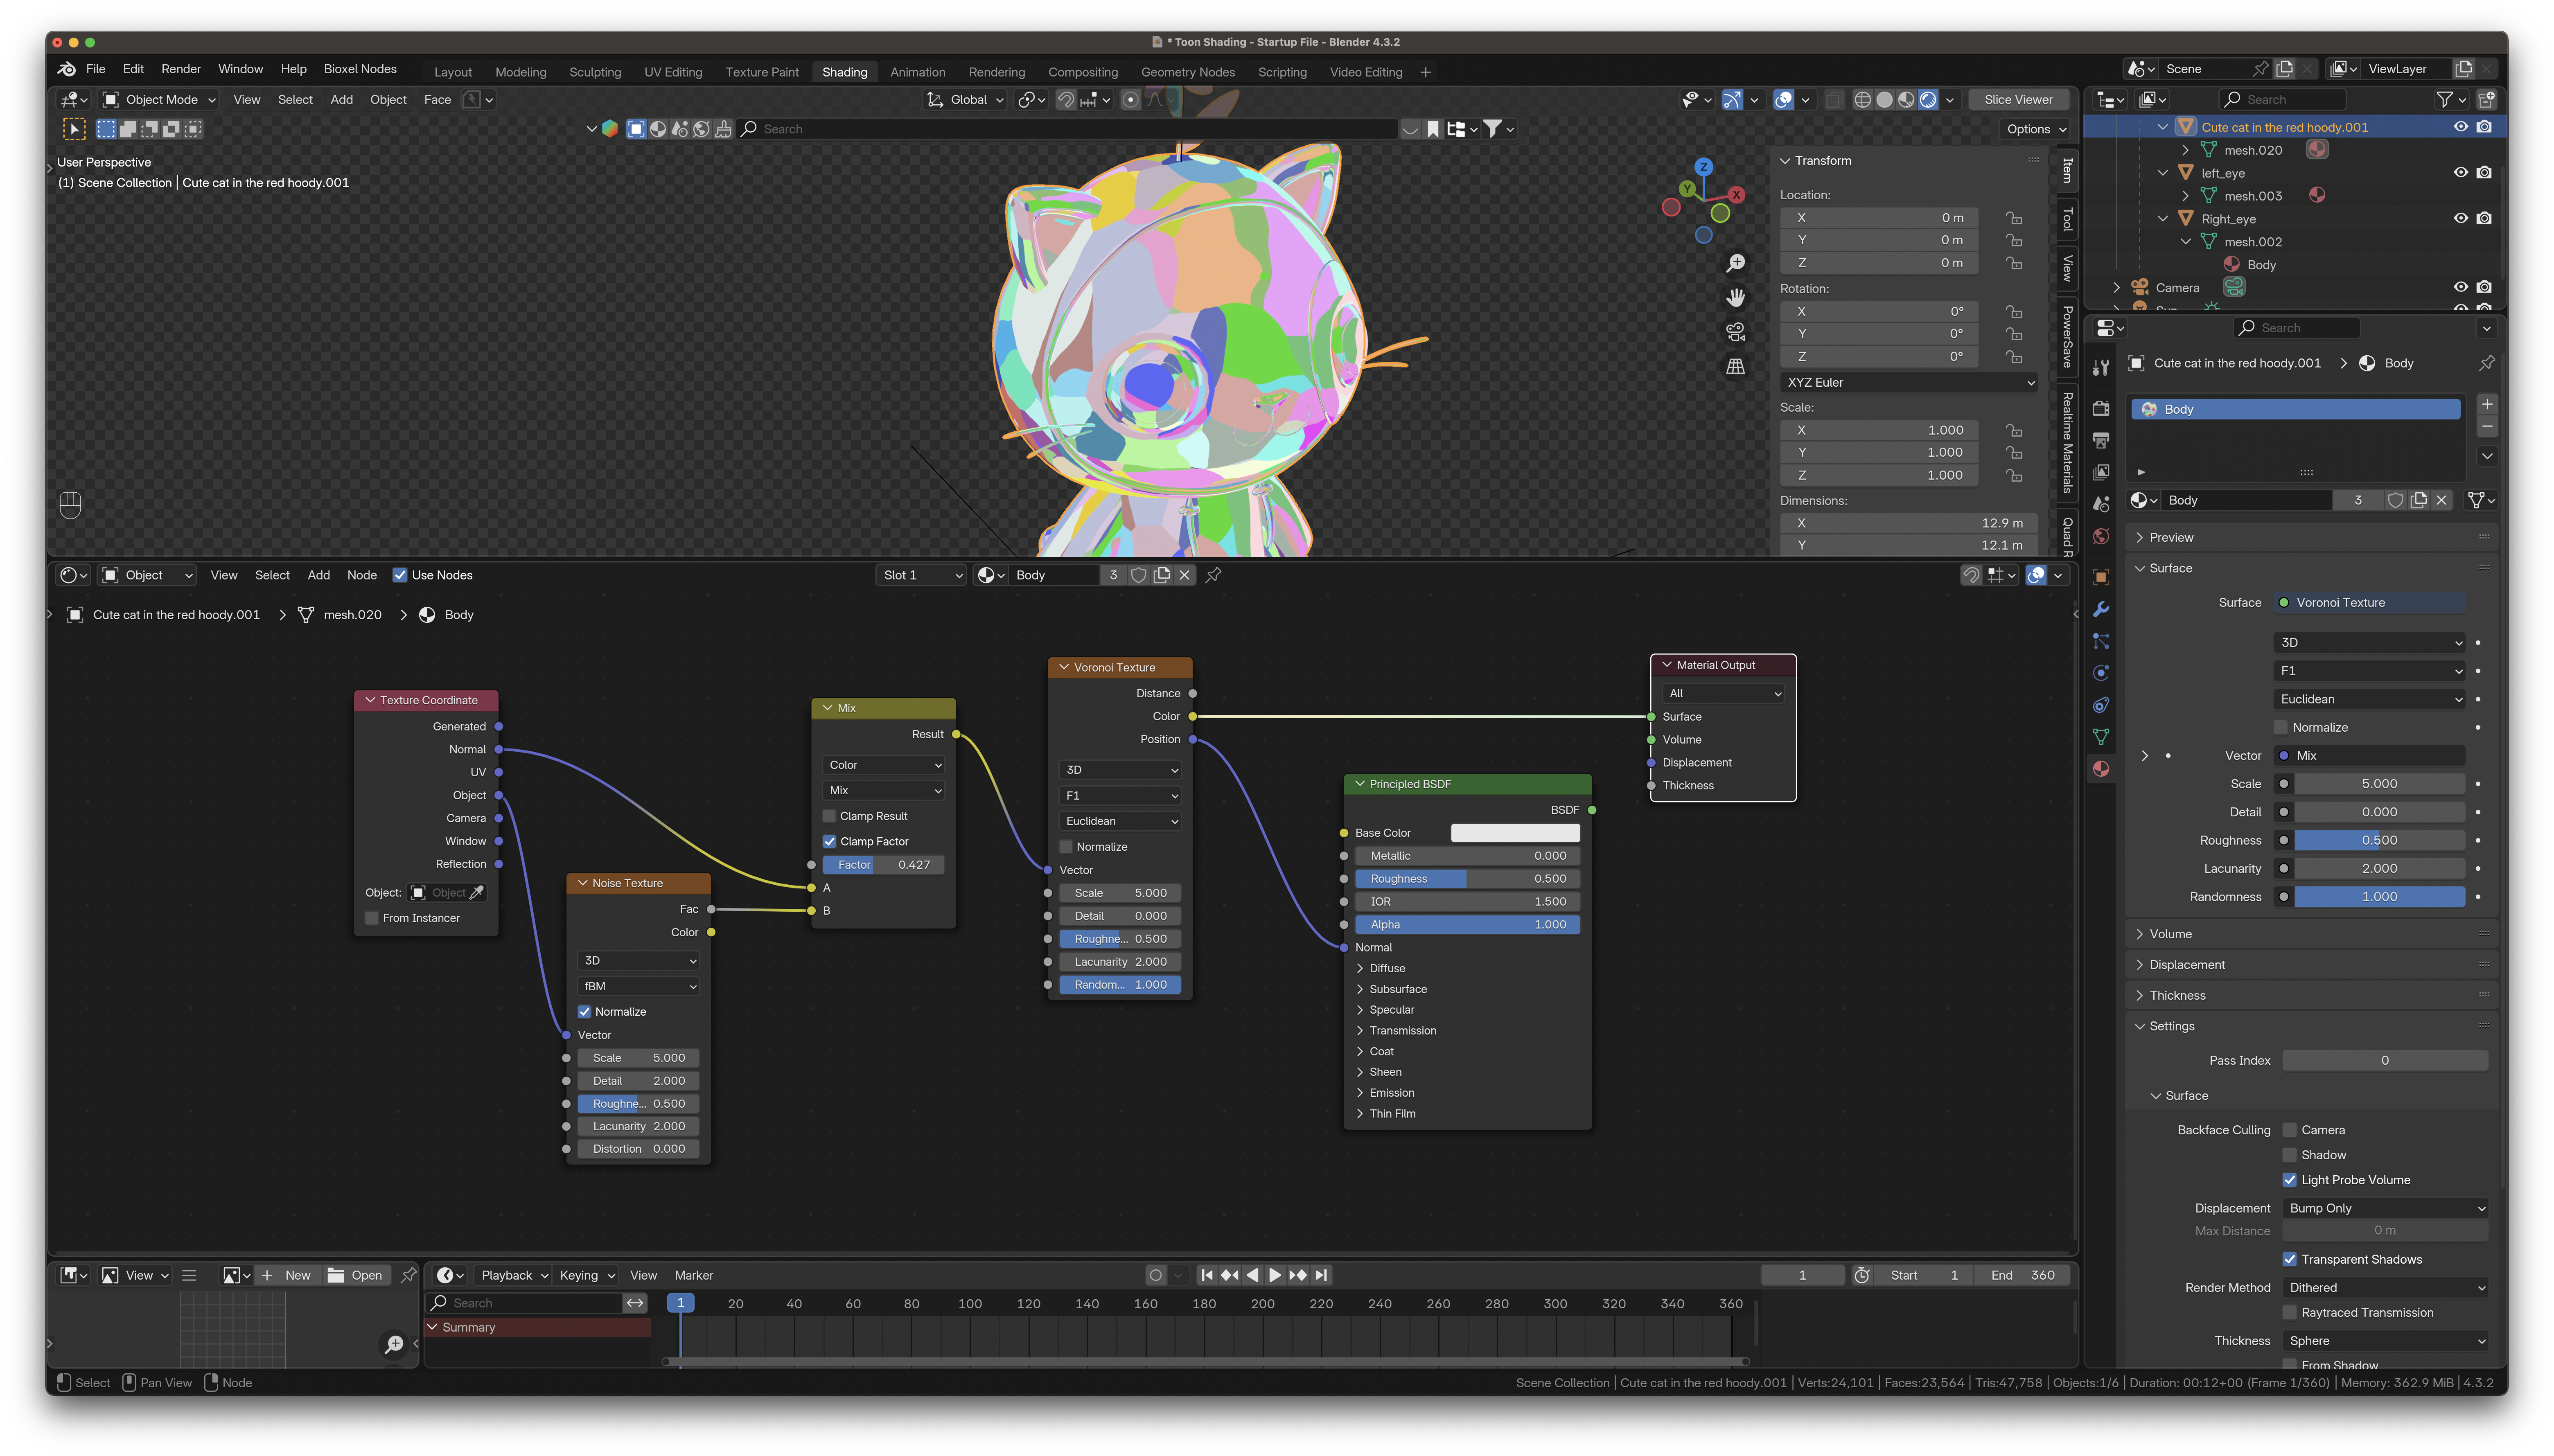Open the Bump Only displacement dropdown
The width and height of the screenshot is (2554, 1456).
(2385, 1208)
